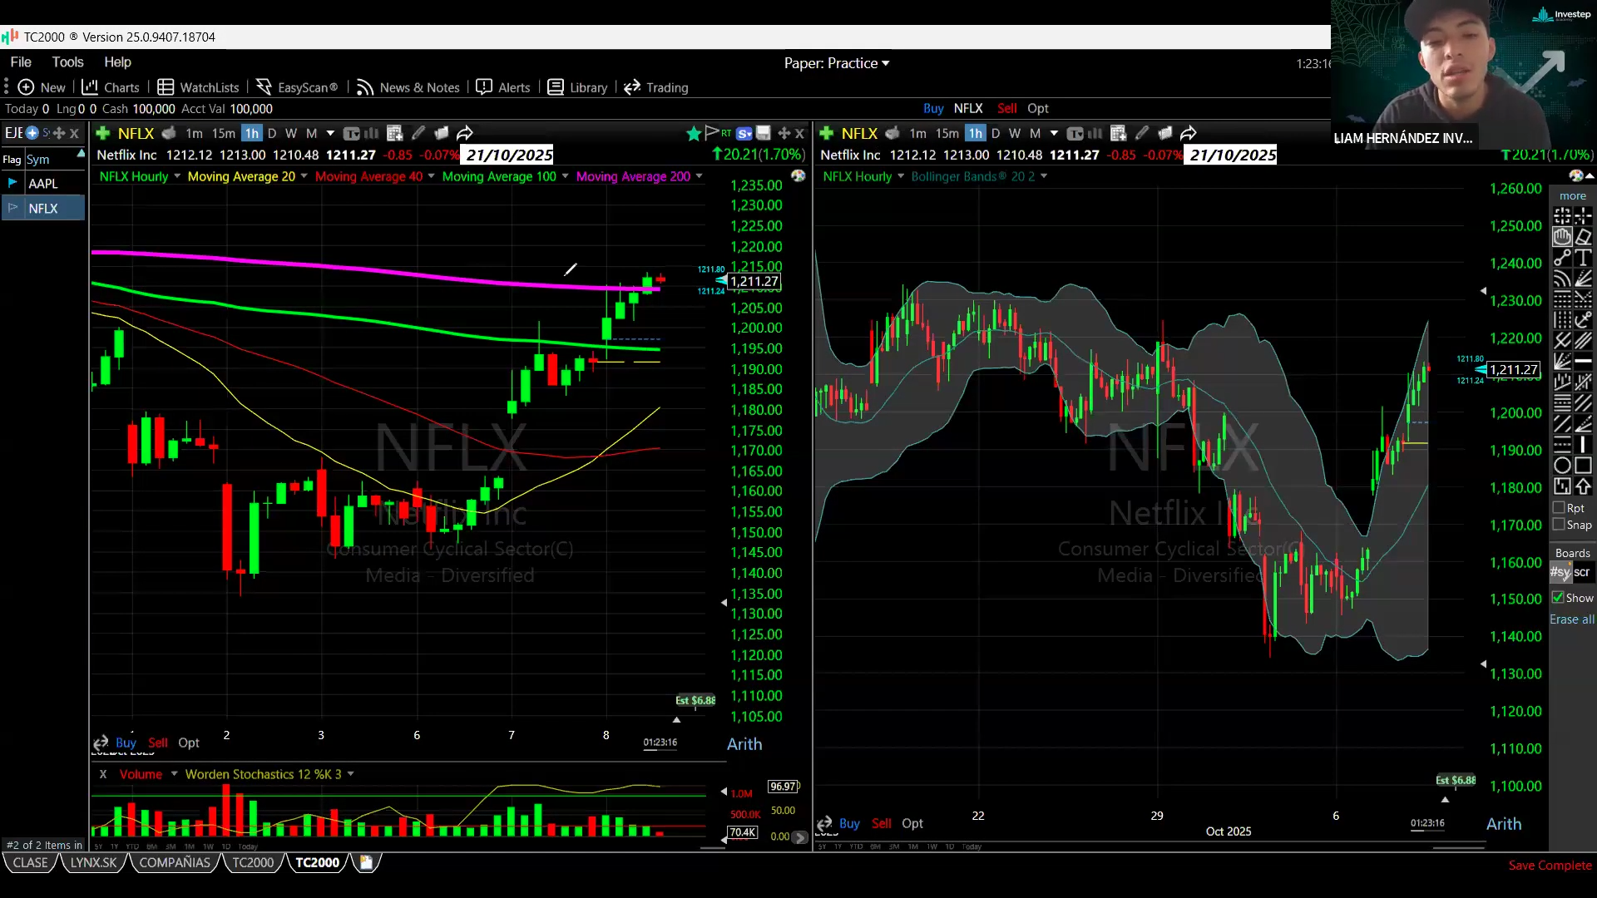The width and height of the screenshot is (1597, 898).
Task: Open WatchLists from the toolbar
Action: [x=198, y=87]
